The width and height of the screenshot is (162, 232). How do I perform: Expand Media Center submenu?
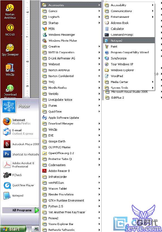tap(129, 82)
